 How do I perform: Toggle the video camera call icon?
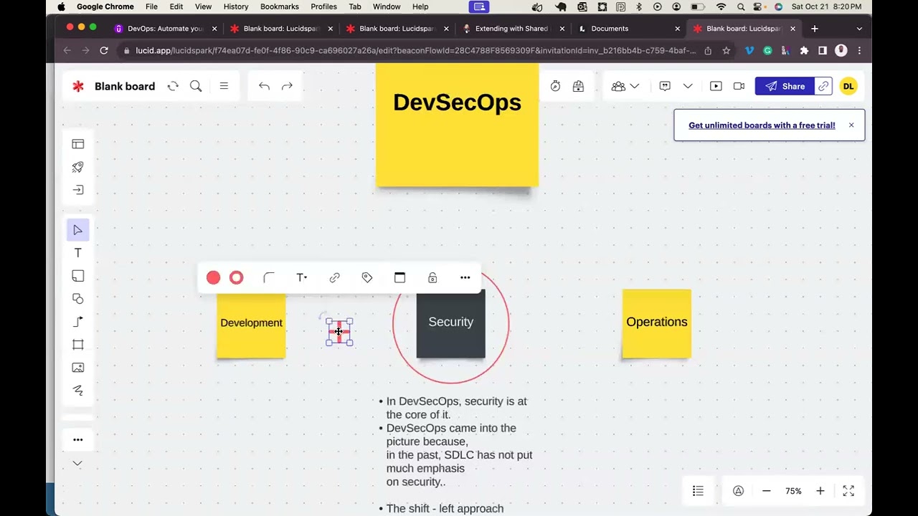pyautogui.click(x=739, y=86)
